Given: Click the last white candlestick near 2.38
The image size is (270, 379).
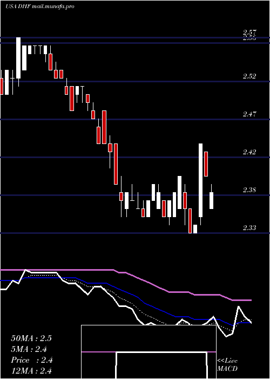Looking at the screenshot, I should [x=212, y=201].
